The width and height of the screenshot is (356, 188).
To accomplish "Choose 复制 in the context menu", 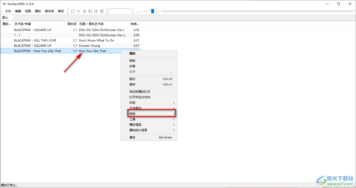I will point(149,84).
